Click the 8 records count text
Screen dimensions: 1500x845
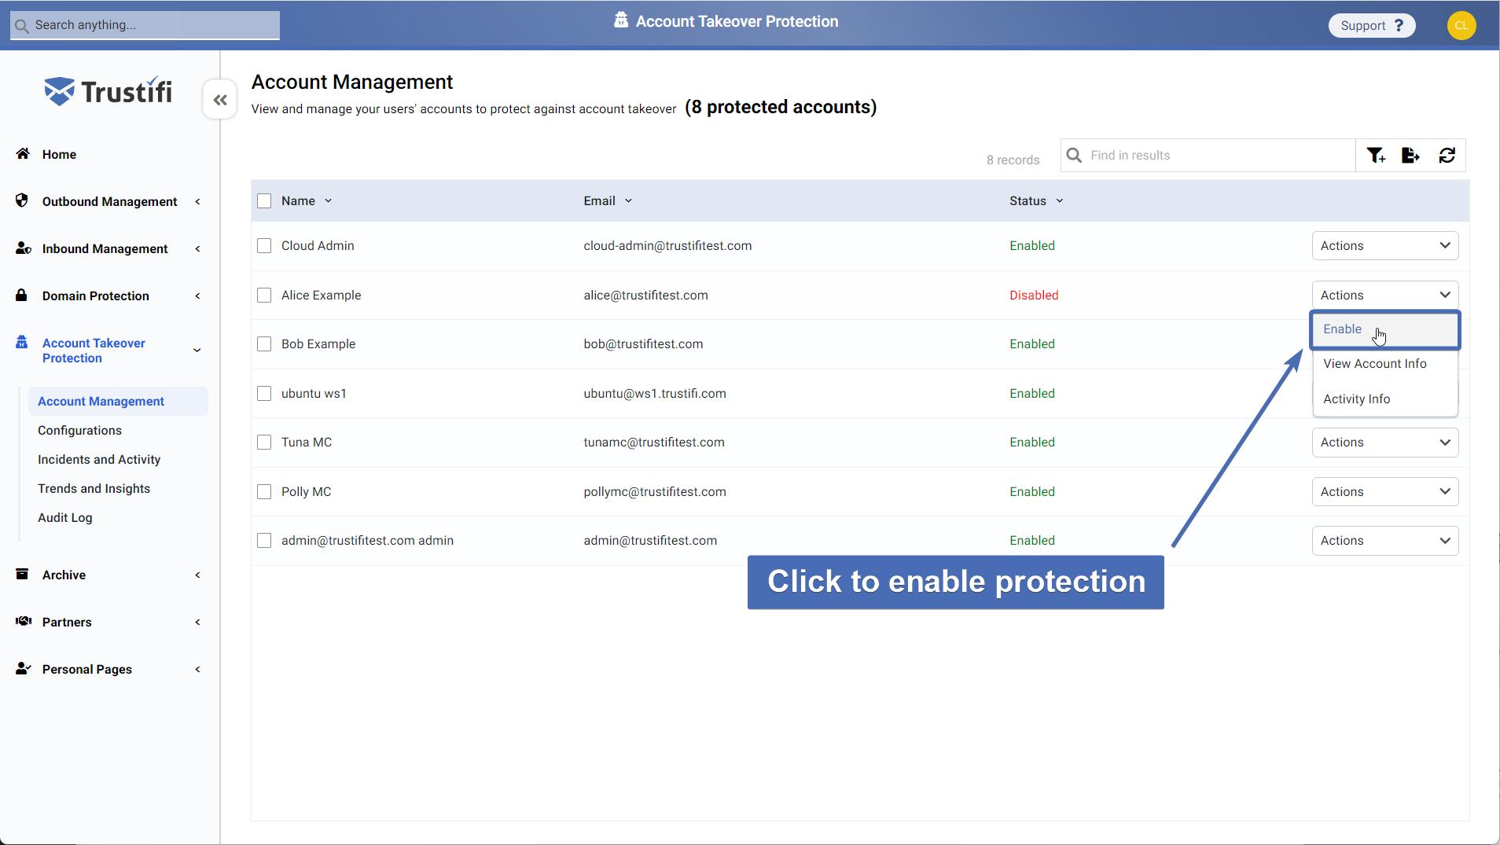point(1013,160)
